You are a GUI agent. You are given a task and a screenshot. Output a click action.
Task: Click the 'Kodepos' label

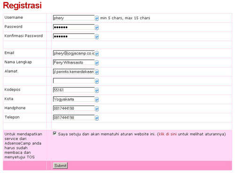(x=12, y=90)
